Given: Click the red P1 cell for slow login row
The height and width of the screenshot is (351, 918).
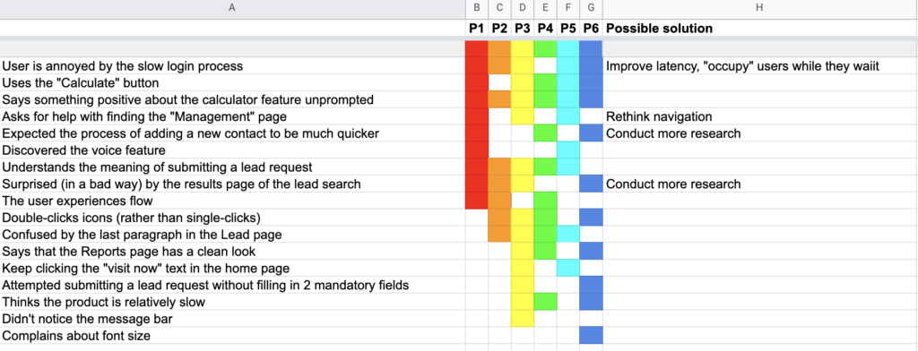Looking at the screenshot, I should [477, 66].
